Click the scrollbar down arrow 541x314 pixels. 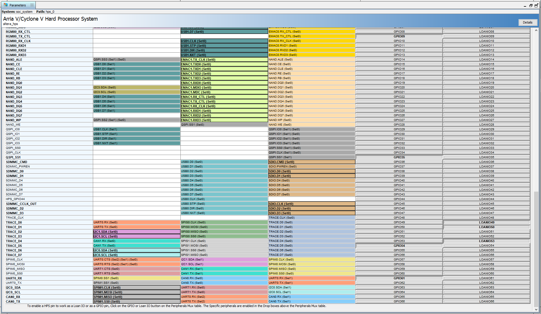click(536, 310)
